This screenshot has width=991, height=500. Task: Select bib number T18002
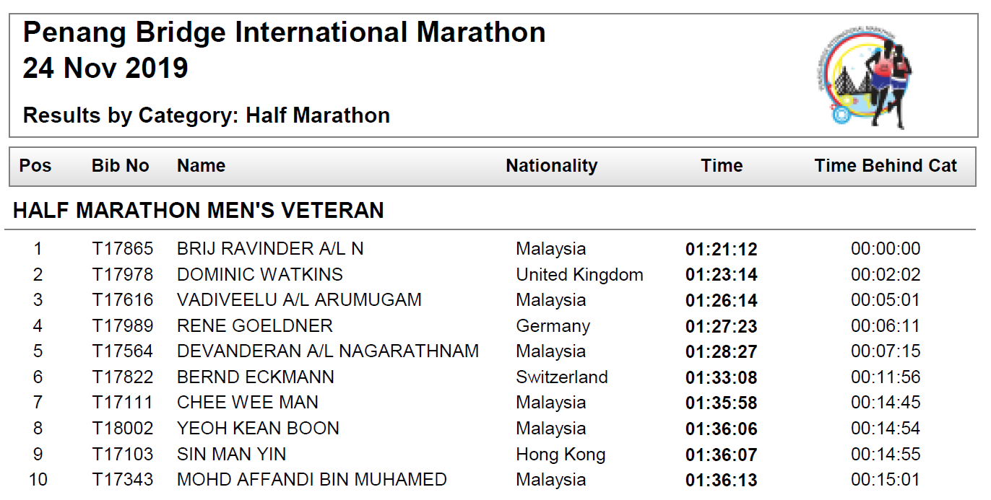tap(123, 429)
